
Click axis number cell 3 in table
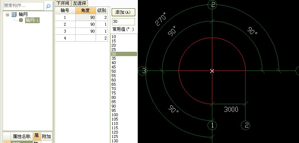[x=65, y=31]
